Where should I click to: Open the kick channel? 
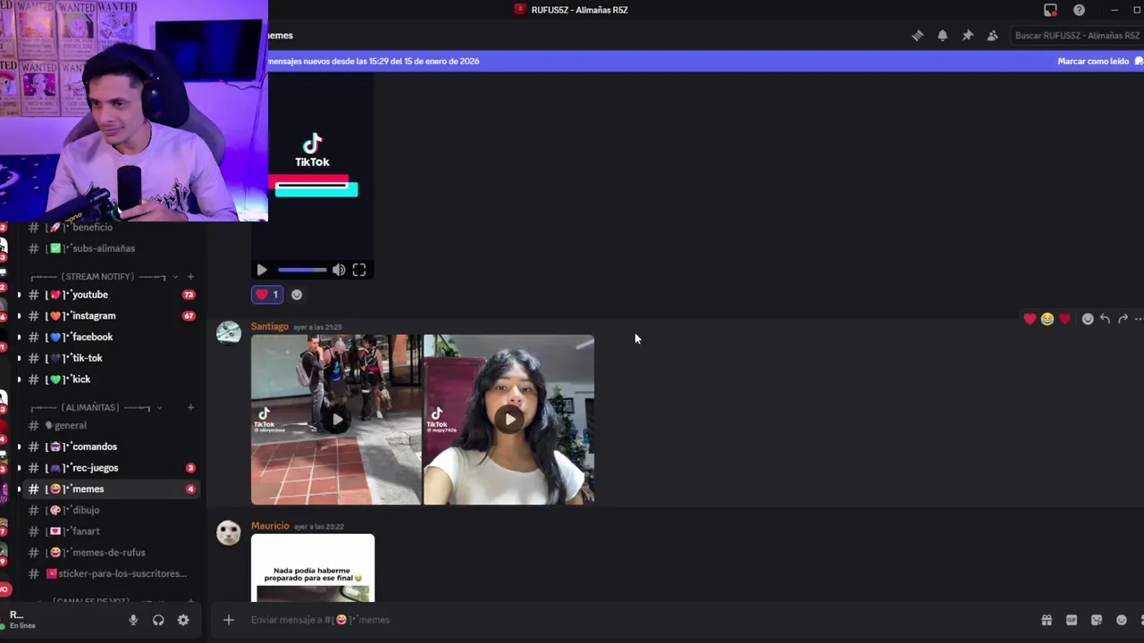[x=111, y=380]
